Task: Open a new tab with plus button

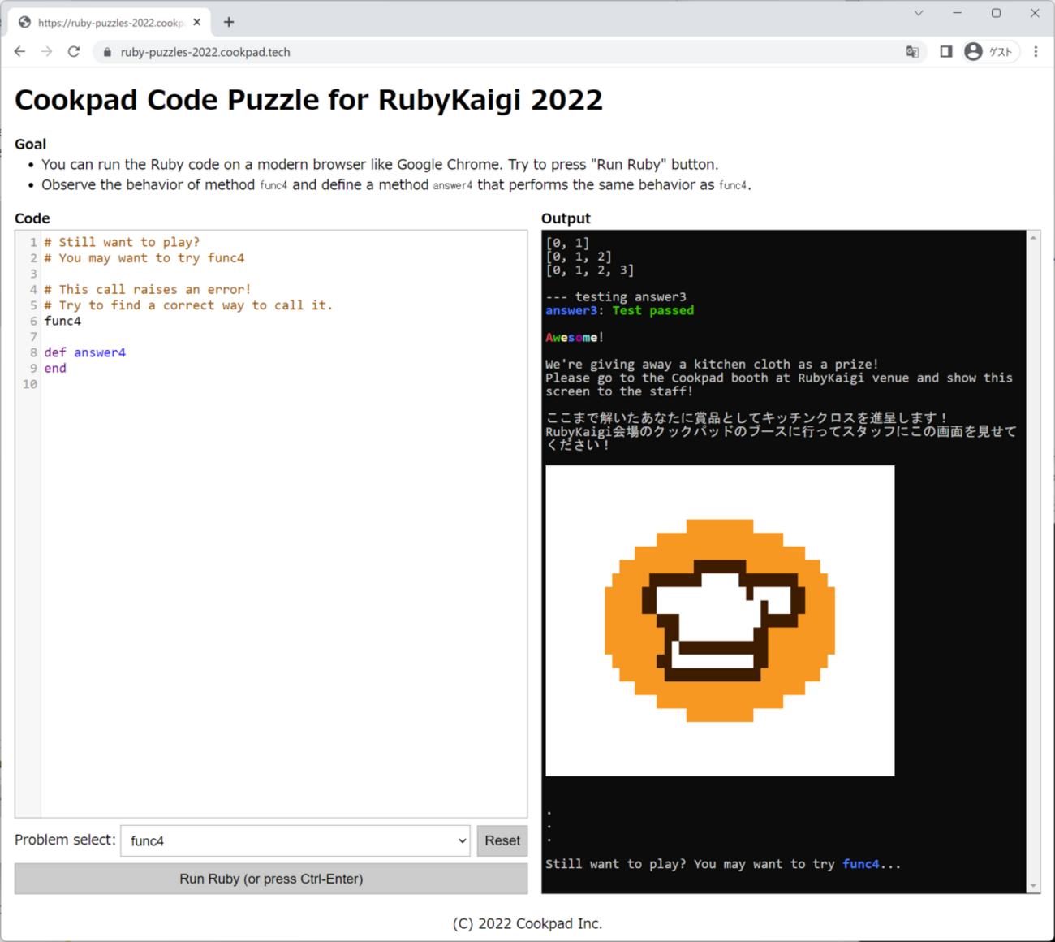Action: coord(229,22)
